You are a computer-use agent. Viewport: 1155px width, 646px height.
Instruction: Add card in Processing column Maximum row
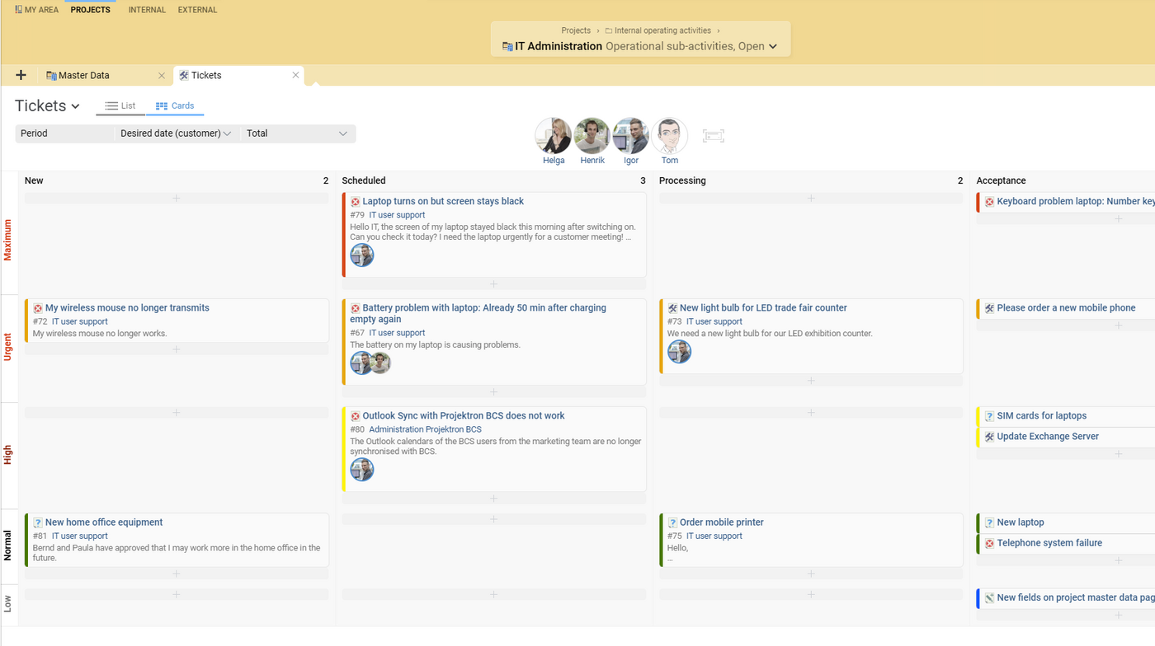[x=811, y=199]
